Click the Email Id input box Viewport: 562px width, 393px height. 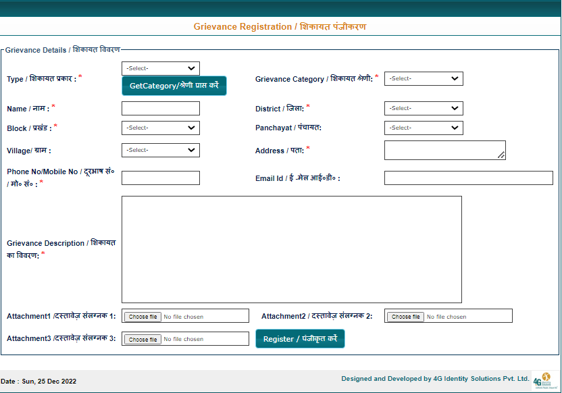468,178
